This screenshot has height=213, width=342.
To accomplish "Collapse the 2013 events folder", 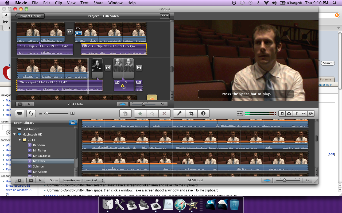I will coord(20,140).
